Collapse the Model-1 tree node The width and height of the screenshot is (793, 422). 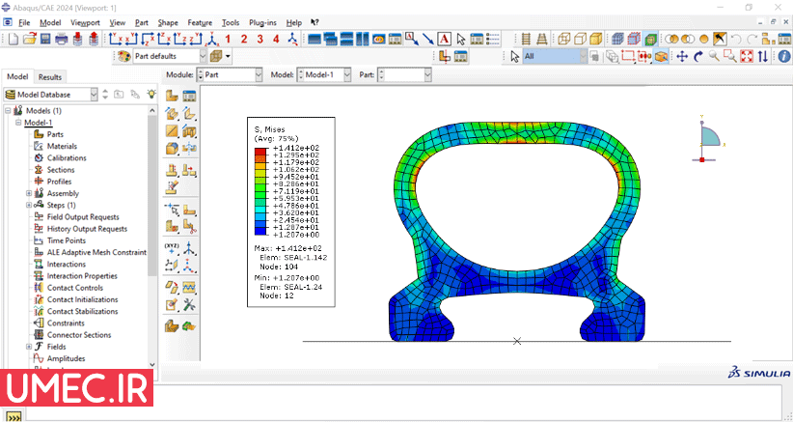pos(18,123)
